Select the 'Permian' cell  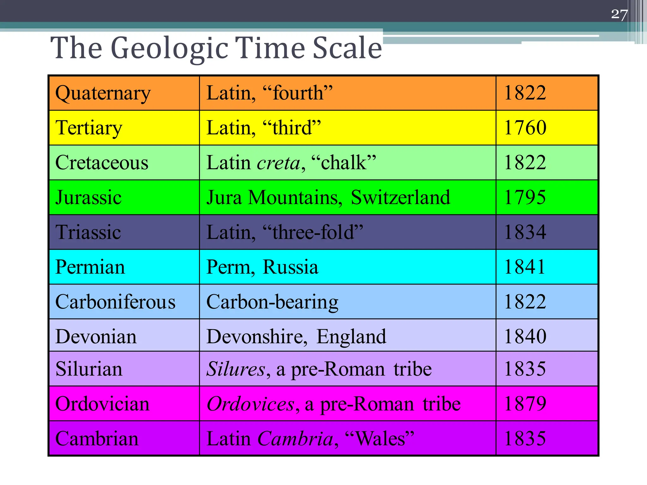tap(124, 267)
